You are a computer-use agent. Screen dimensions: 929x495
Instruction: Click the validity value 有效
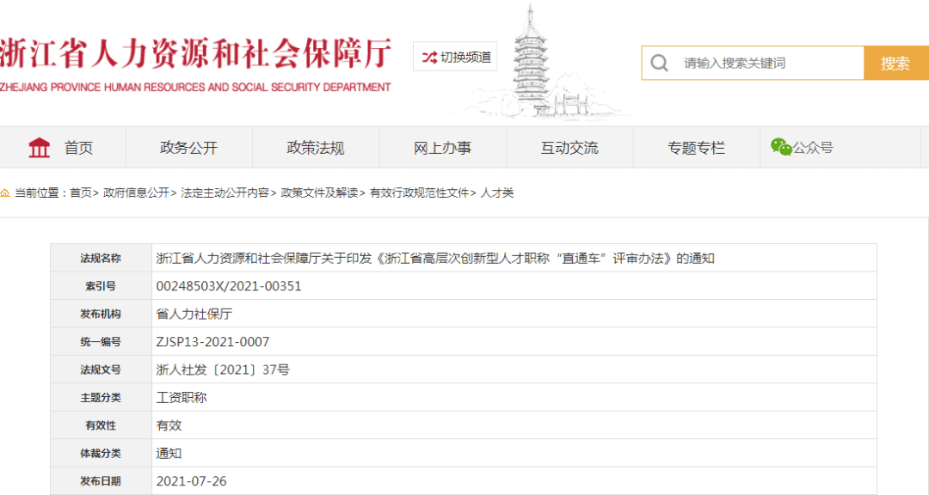click(x=169, y=425)
